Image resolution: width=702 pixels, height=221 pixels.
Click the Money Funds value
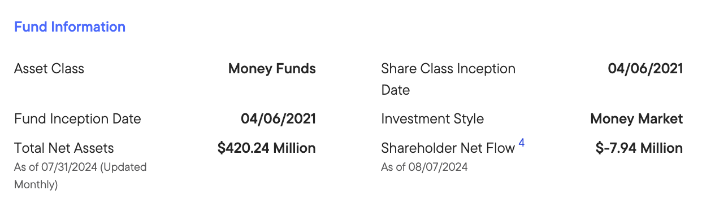click(x=272, y=69)
